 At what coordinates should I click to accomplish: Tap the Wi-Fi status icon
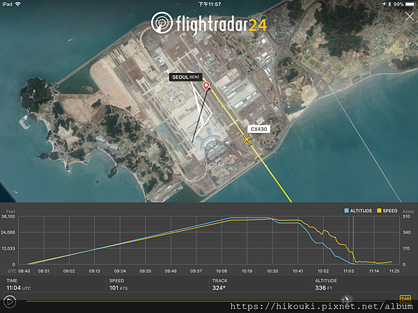[x=18, y=4]
